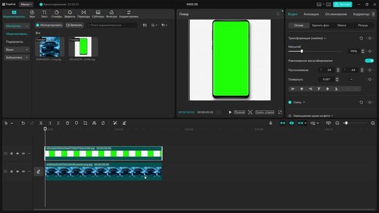Viewport: 379px width, 213px height.
Task: Open the Media materials (Медиаматериалы) tab
Action: (x=14, y=14)
